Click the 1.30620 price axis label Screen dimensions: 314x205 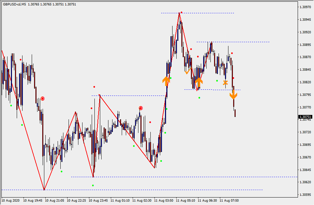coord(305,182)
